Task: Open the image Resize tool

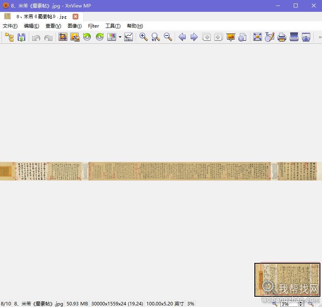Action: [x=75, y=37]
